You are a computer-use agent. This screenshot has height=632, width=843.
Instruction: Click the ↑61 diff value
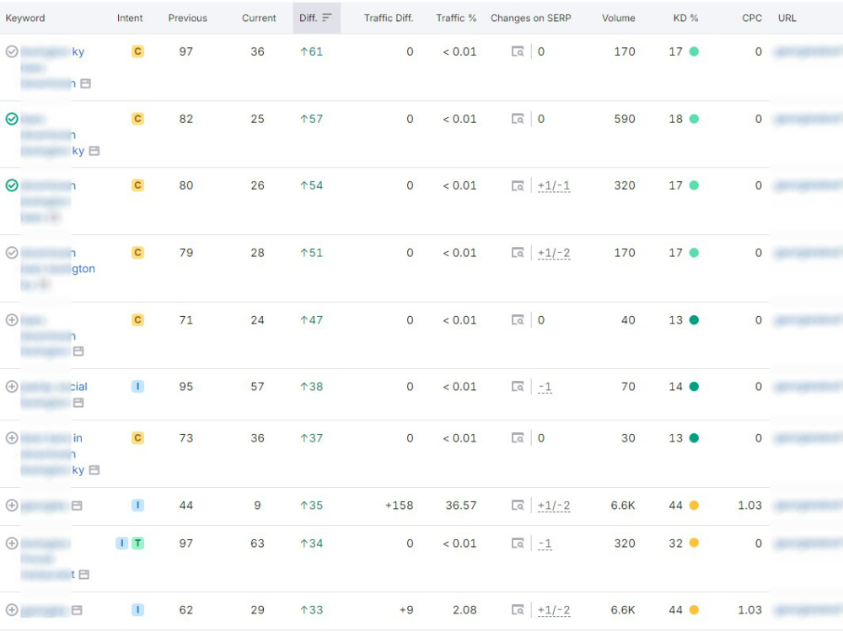[311, 51]
